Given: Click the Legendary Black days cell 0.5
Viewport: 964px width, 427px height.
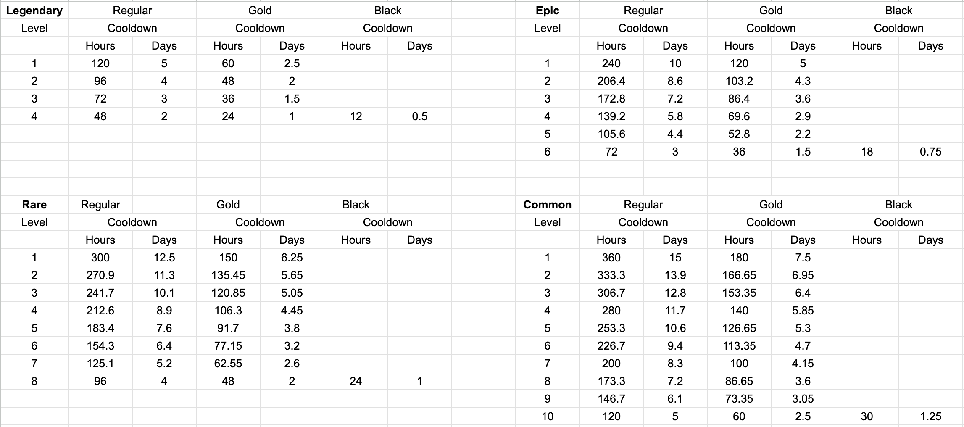Looking at the screenshot, I should [x=419, y=116].
